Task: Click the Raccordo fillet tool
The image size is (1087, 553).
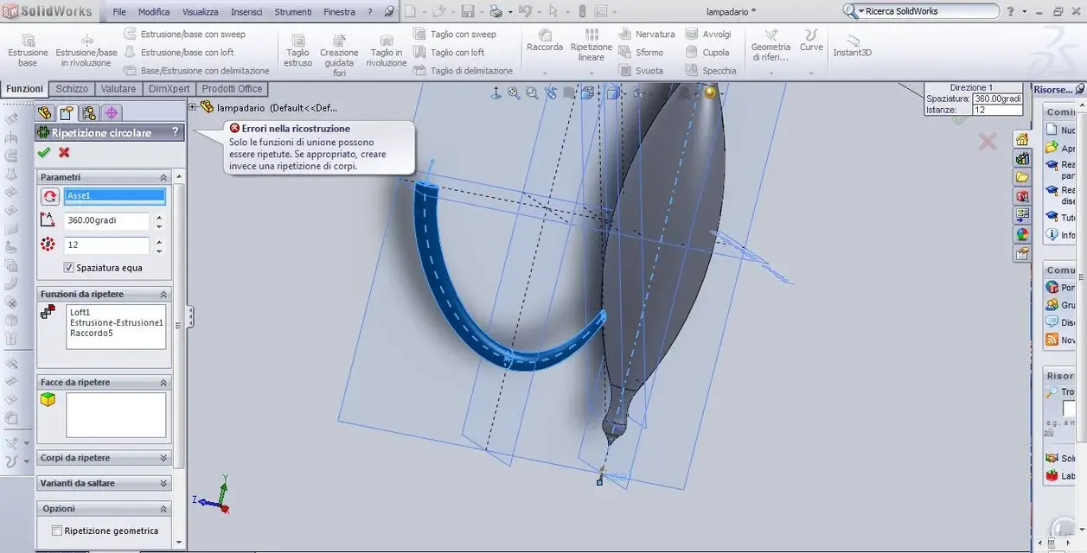Action: 545,35
